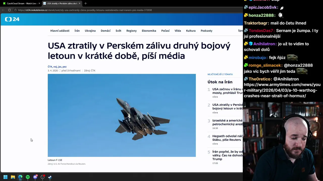Click Microsoft Edge taskbar icon

click(x=20, y=177)
